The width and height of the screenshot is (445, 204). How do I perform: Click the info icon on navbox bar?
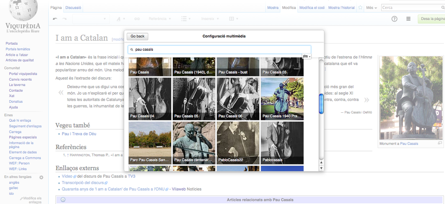63,200
